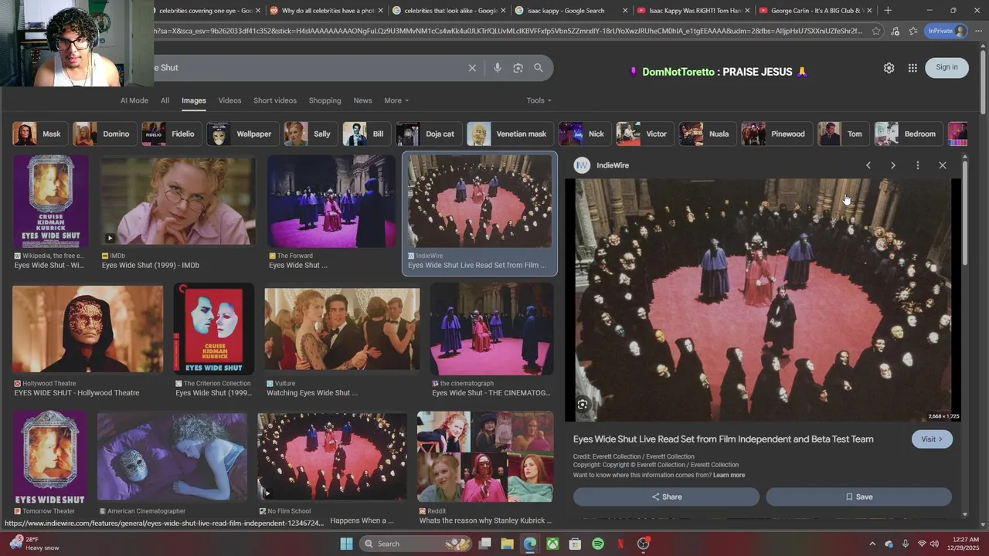The width and height of the screenshot is (989, 556).
Task: Filter by Domino chip
Action: 104,134
